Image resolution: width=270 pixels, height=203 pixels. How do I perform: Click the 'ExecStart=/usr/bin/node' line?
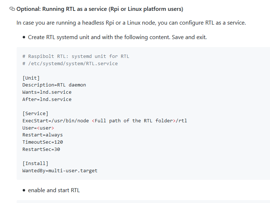pos(105,121)
